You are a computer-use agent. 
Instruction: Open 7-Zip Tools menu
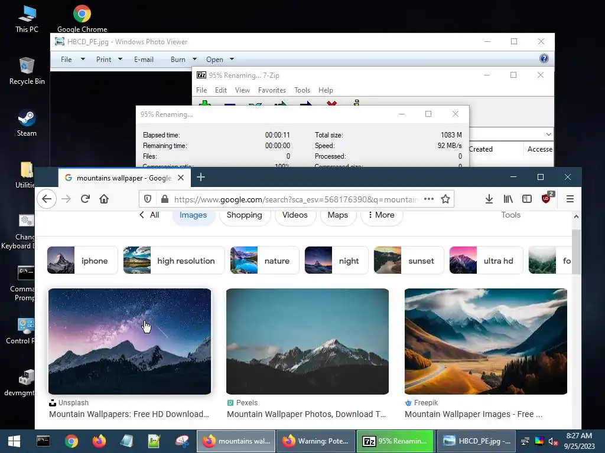coord(302,90)
